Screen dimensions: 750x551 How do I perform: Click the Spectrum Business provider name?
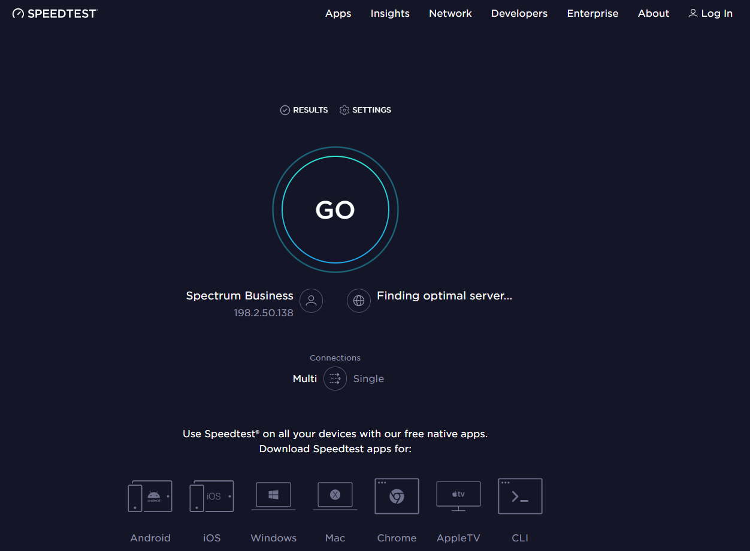click(240, 296)
